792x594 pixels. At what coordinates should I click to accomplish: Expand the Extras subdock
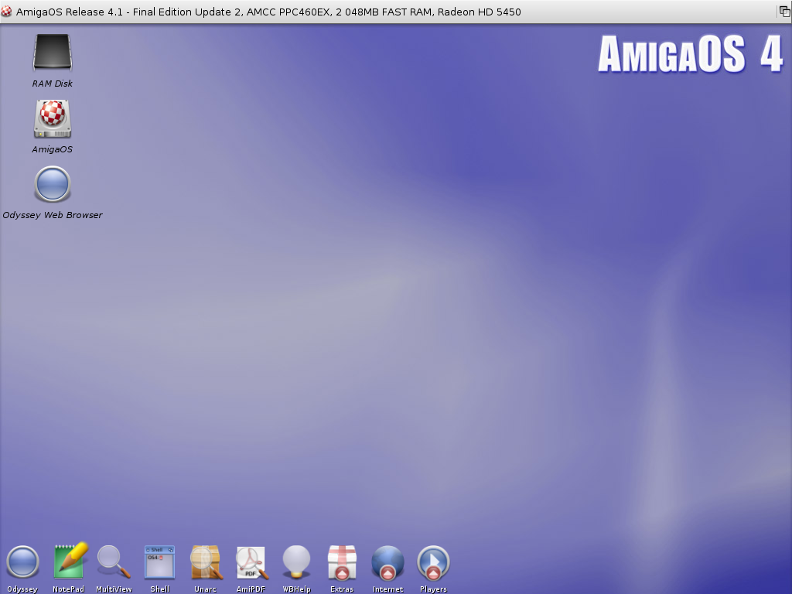pyautogui.click(x=342, y=562)
